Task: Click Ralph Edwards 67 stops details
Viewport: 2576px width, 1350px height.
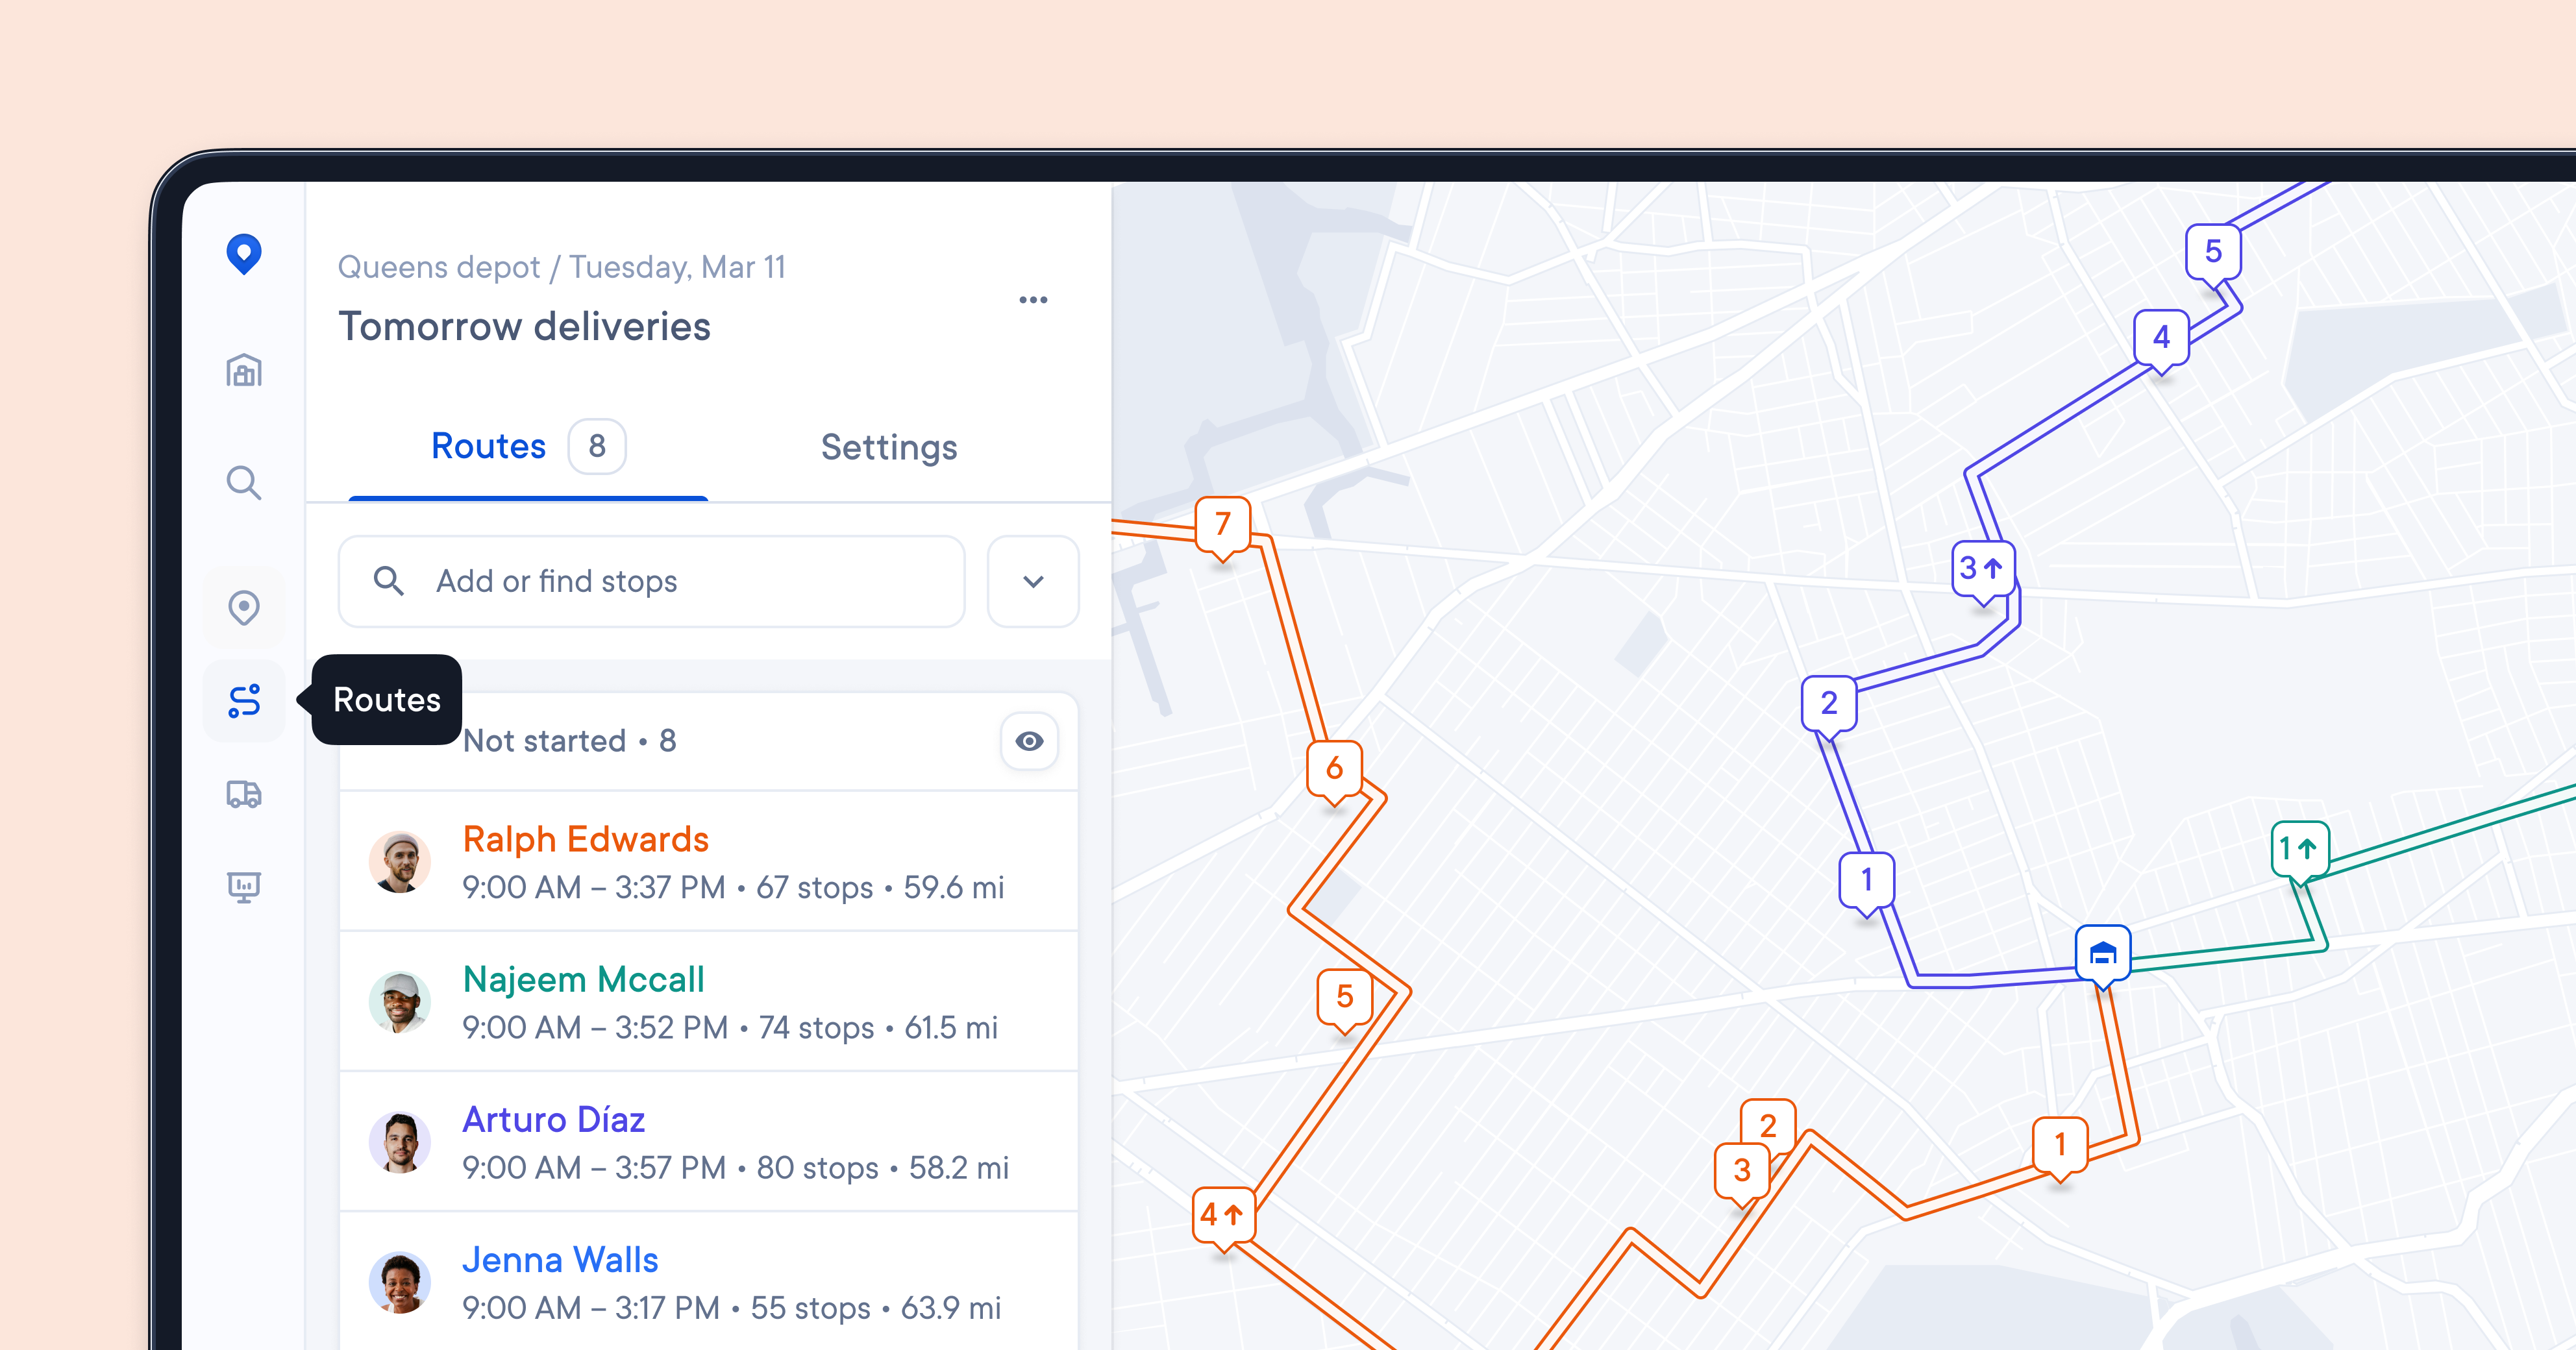Action: tap(733, 888)
